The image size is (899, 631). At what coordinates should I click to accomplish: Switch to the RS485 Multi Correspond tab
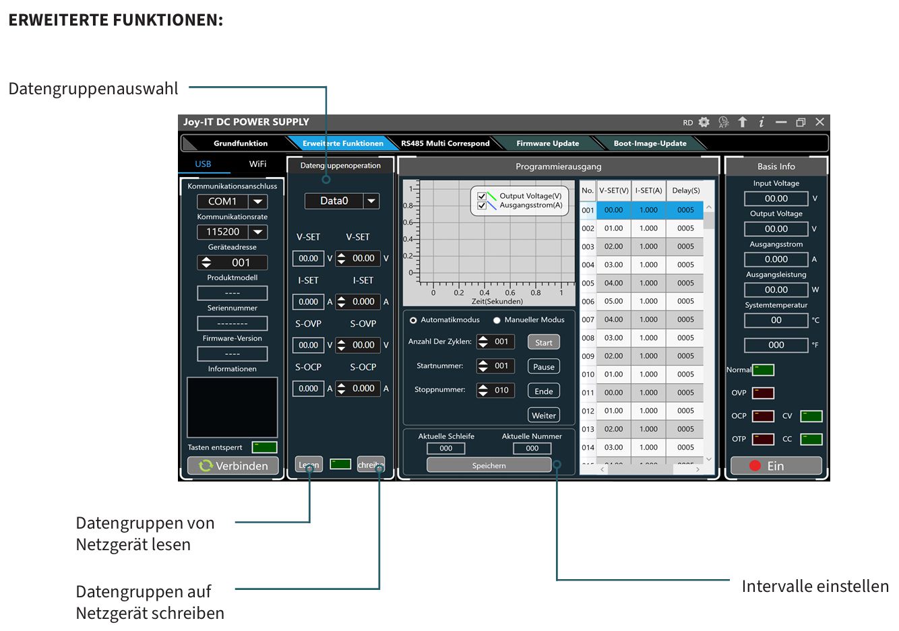tap(445, 143)
